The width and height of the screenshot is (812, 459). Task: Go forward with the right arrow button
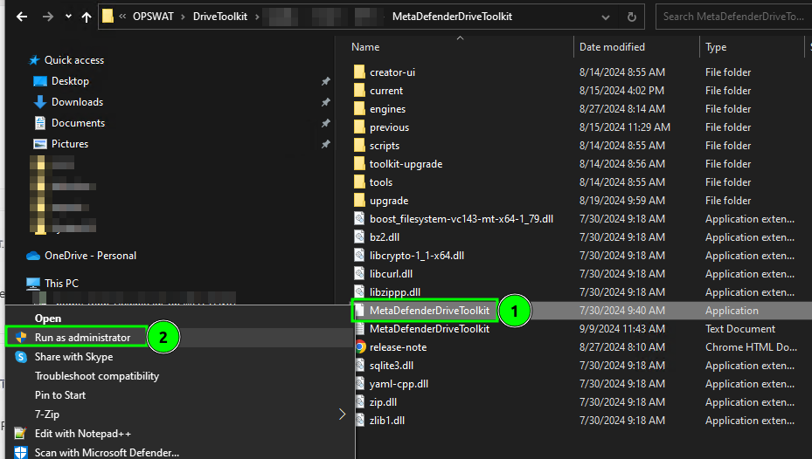click(x=48, y=17)
